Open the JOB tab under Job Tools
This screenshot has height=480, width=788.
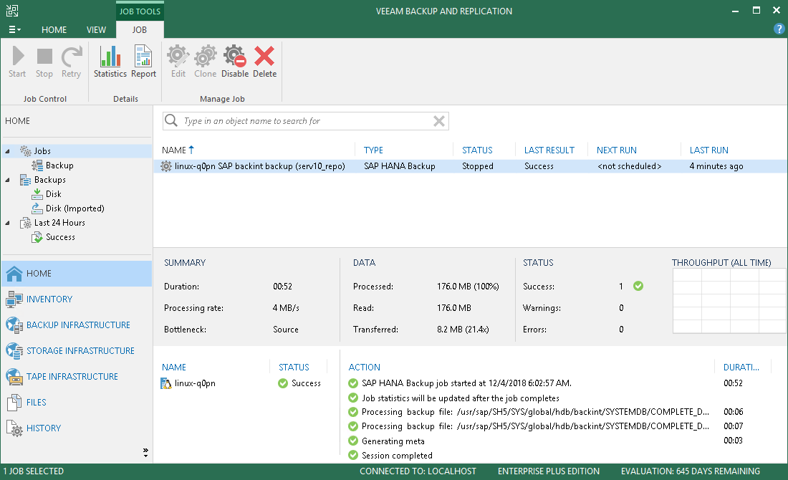pyautogui.click(x=140, y=29)
